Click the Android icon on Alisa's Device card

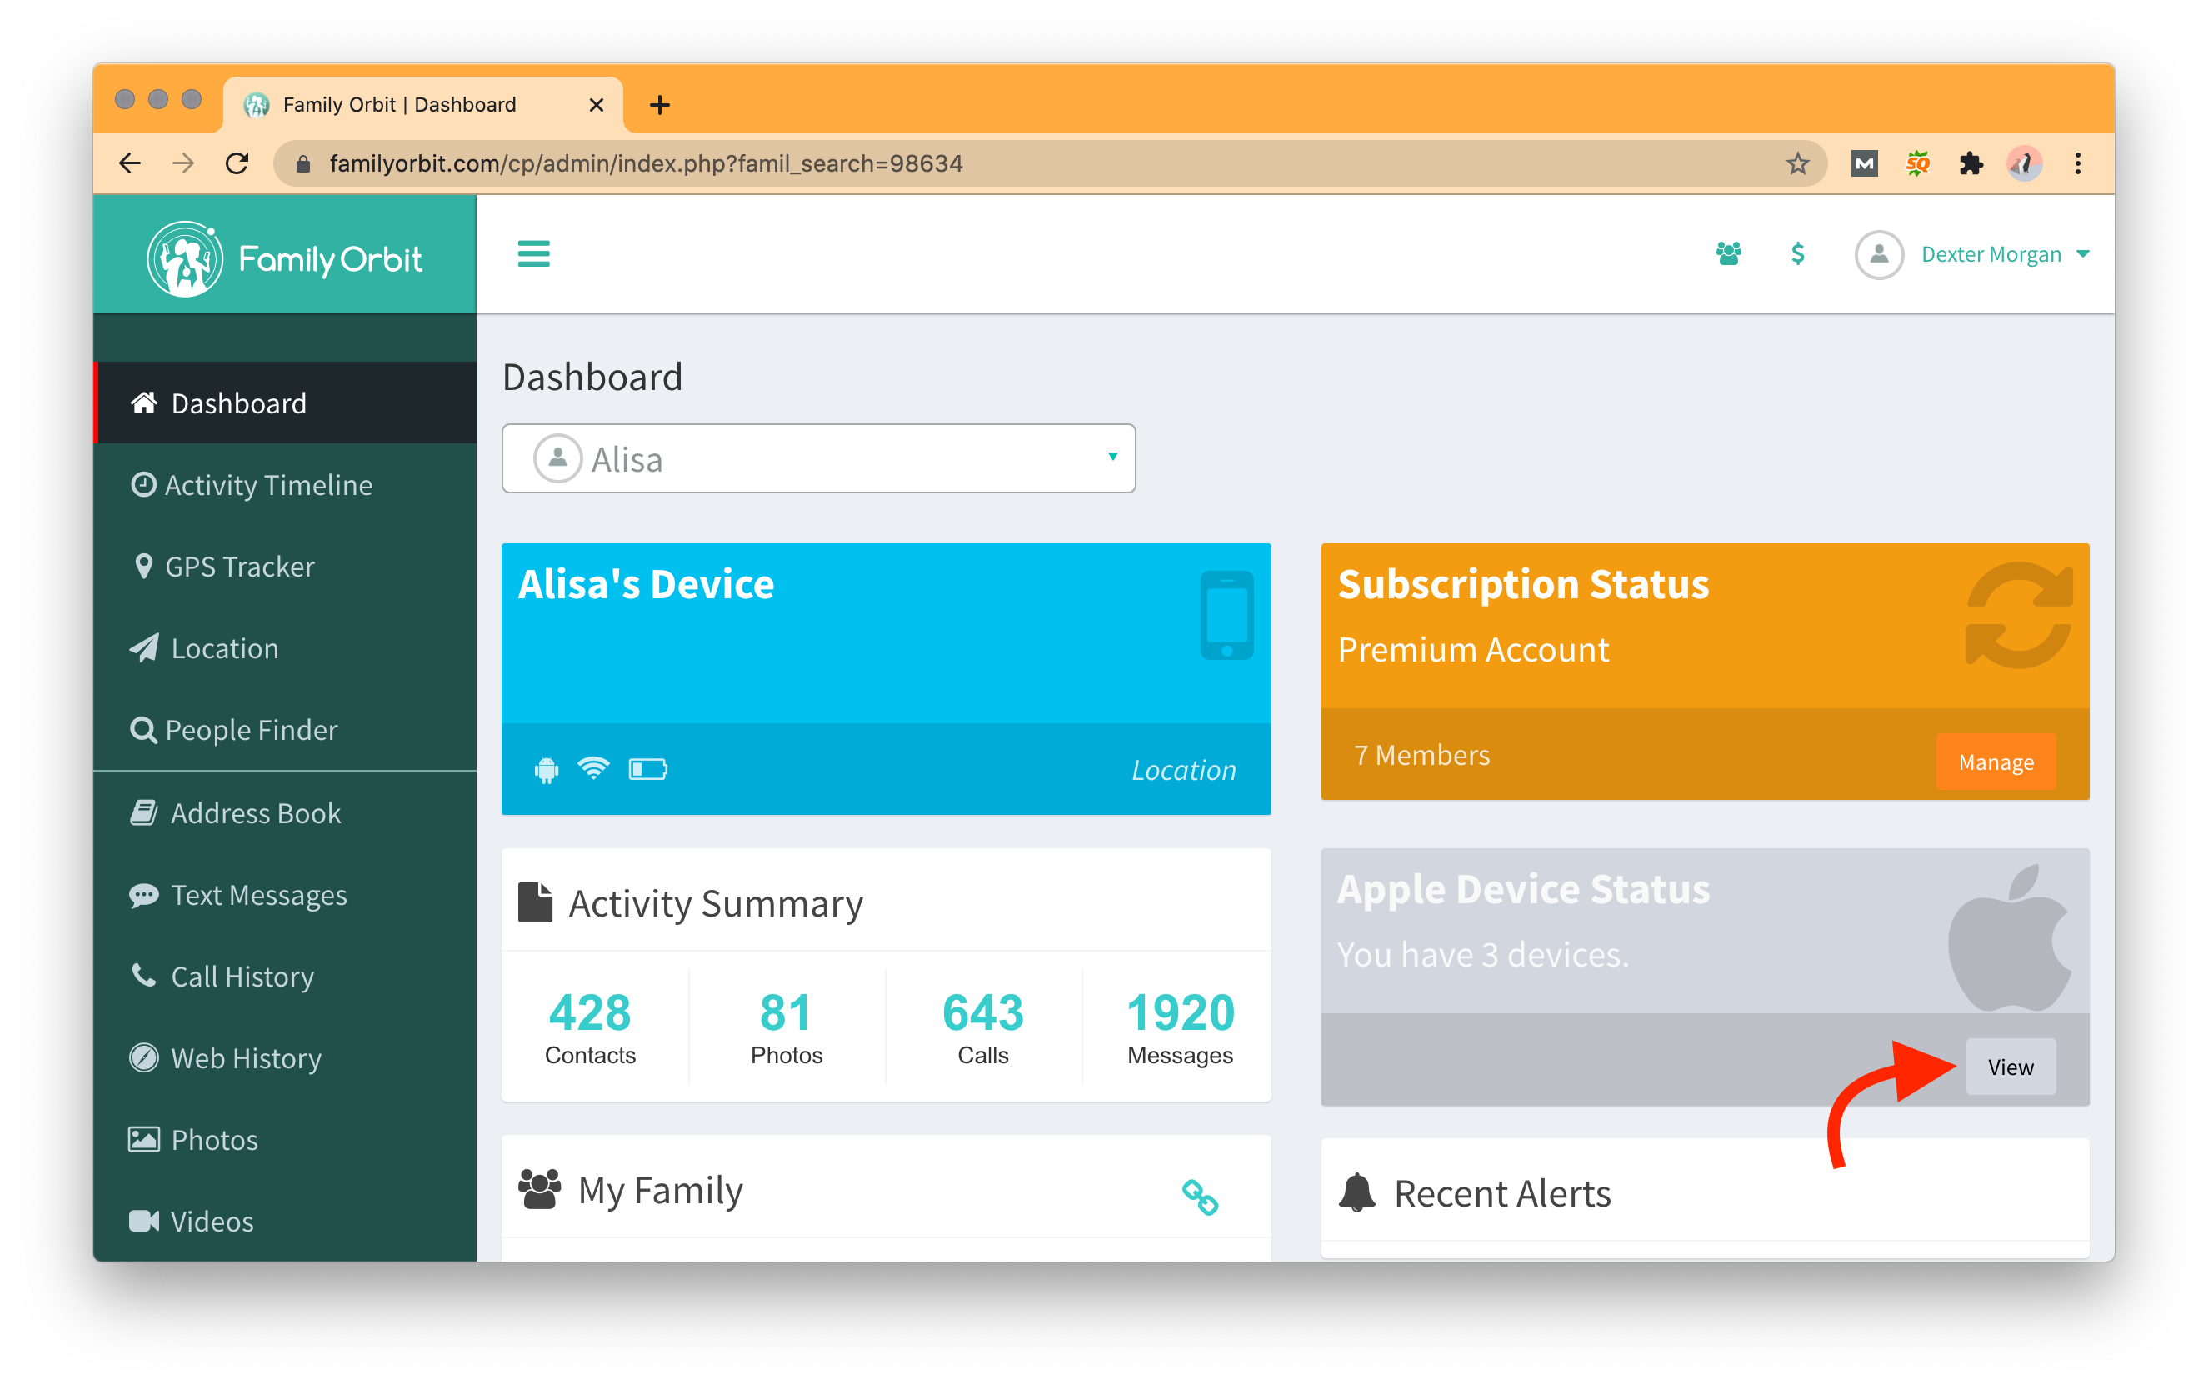(x=546, y=769)
